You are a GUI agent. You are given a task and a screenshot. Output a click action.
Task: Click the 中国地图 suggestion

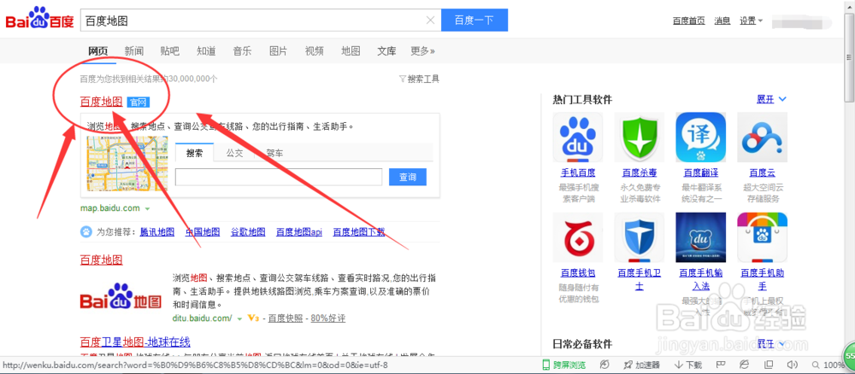(203, 232)
